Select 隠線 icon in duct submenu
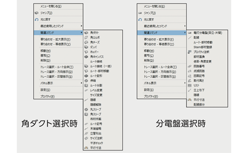The height and width of the screenshot is (153, 248). pyautogui.click(x=86, y=100)
